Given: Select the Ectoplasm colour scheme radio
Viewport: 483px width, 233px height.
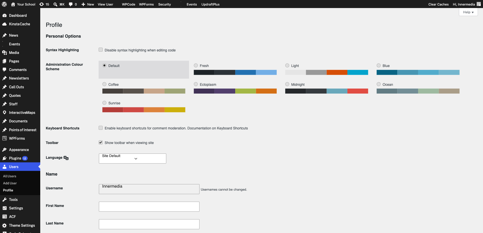Looking at the screenshot, I should pyautogui.click(x=196, y=84).
